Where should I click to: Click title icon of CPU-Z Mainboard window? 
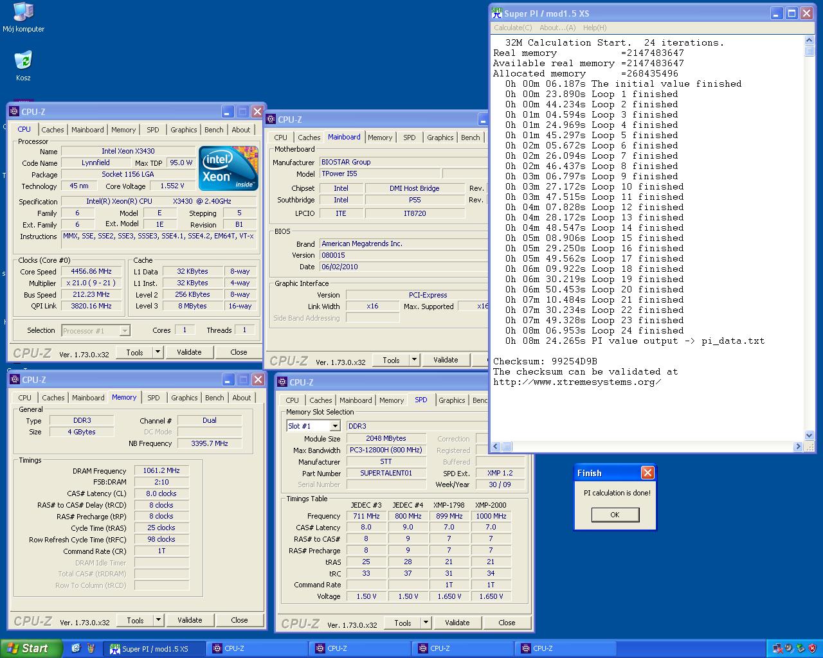(x=271, y=119)
